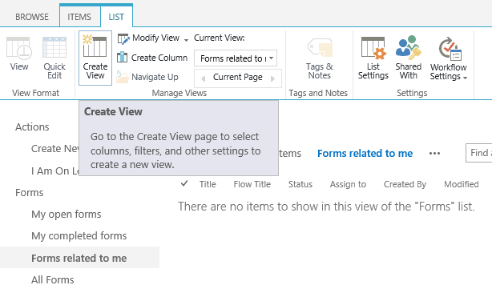Switch to the ITEMS ribbon tab

click(79, 17)
